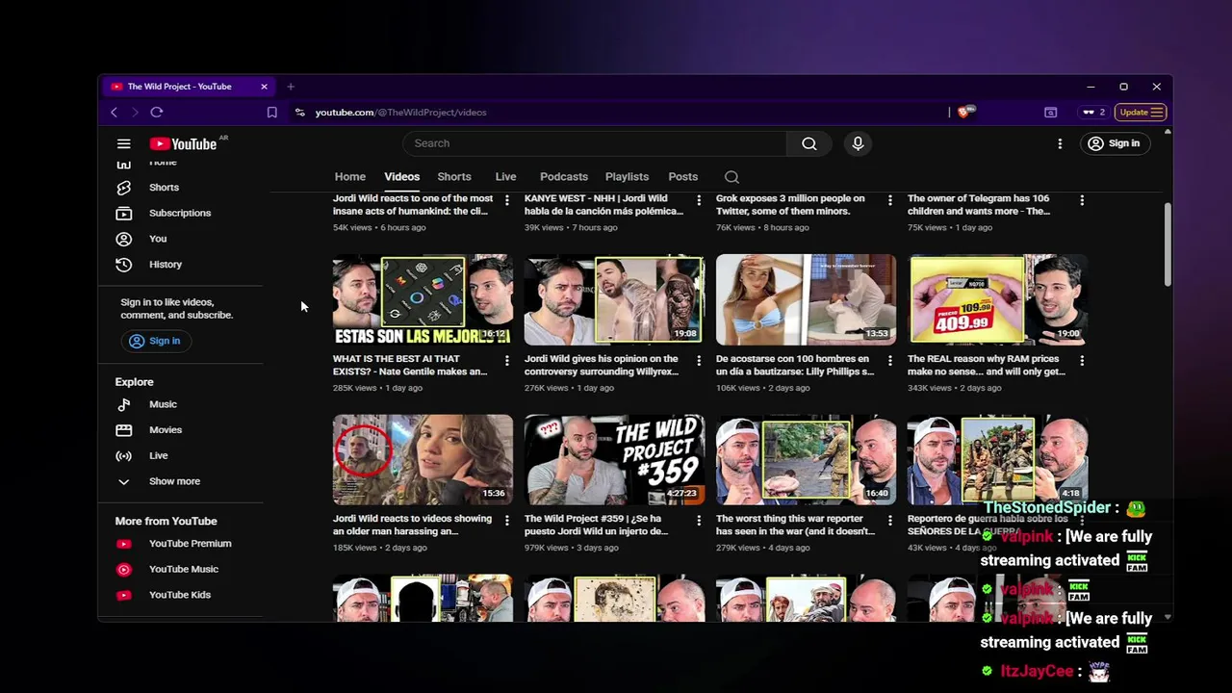The image size is (1232, 693).
Task: Play the tattoo controversy video thumbnail
Action: pyautogui.click(x=614, y=299)
